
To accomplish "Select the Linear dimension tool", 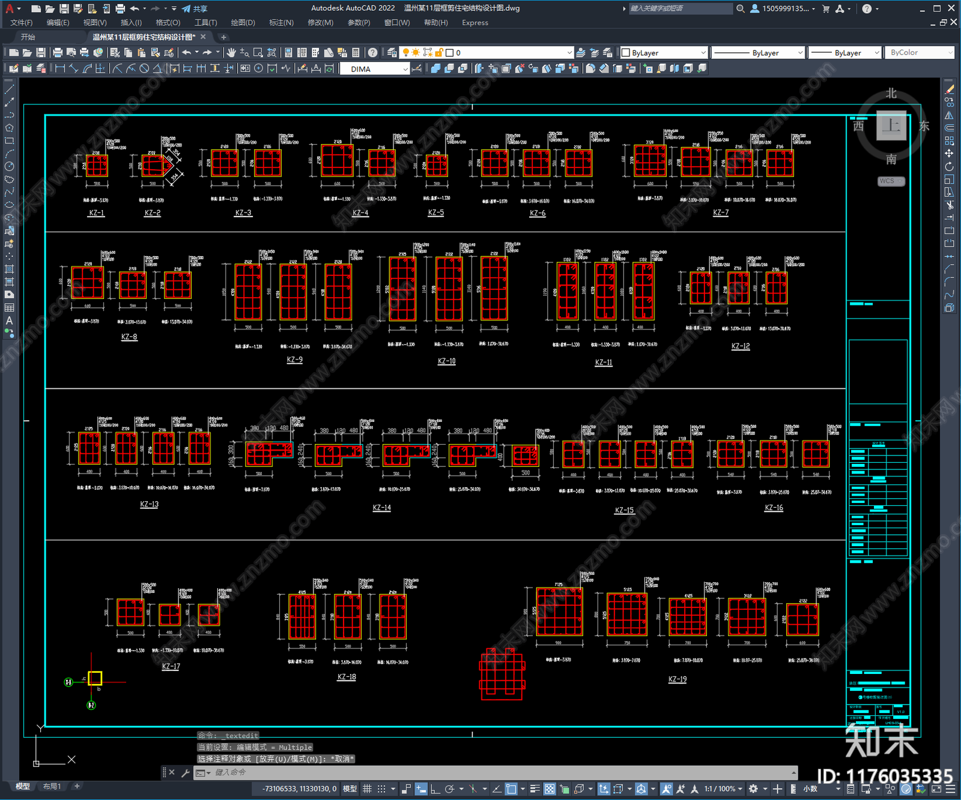I will (x=60, y=68).
